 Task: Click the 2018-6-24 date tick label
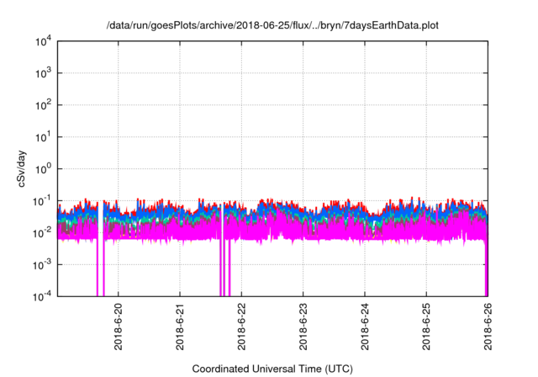pyautogui.click(x=365, y=327)
